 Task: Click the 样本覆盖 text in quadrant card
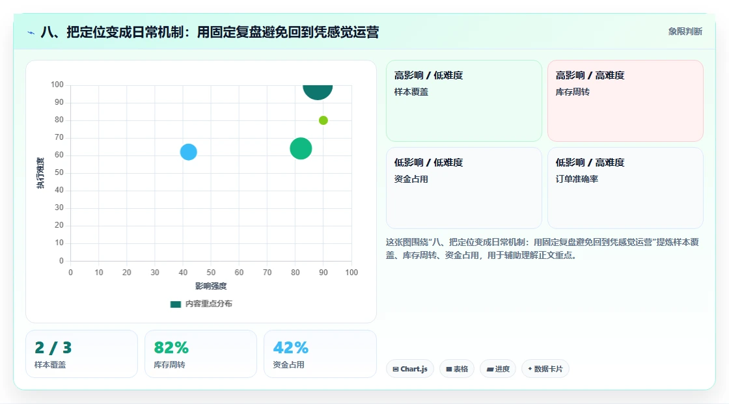tap(411, 92)
